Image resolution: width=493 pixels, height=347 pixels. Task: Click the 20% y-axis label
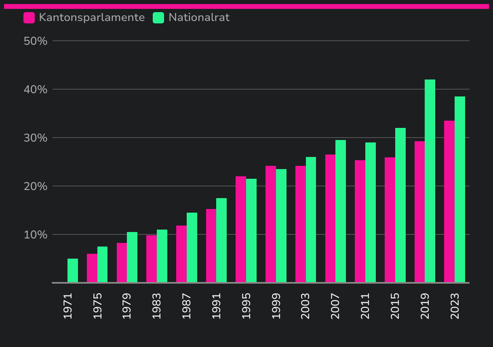coord(36,186)
